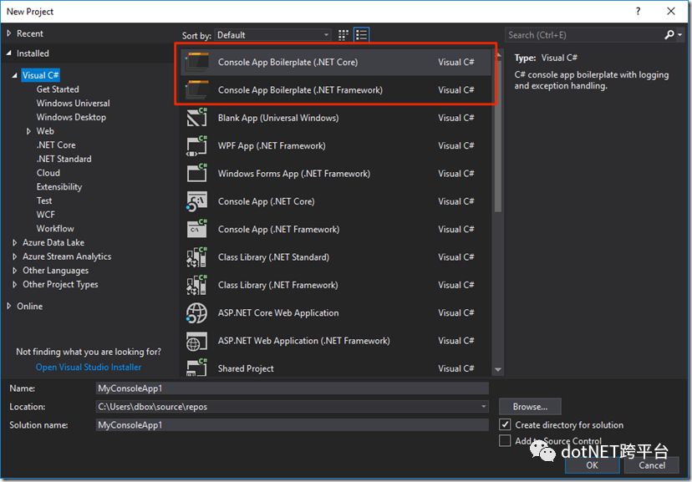Click the template list scroll down arrow

click(x=498, y=369)
